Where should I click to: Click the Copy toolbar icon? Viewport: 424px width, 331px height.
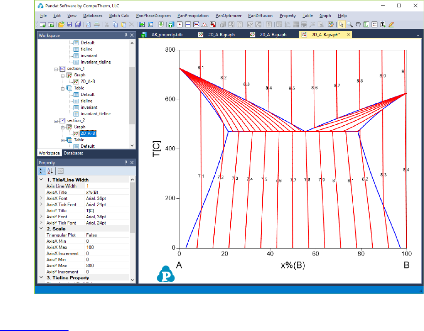115,25
